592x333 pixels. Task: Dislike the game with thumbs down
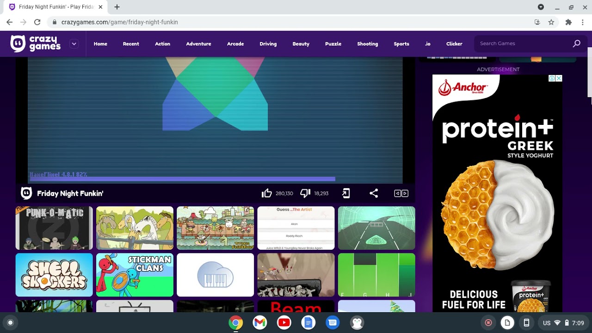click(x=305, y=193)
